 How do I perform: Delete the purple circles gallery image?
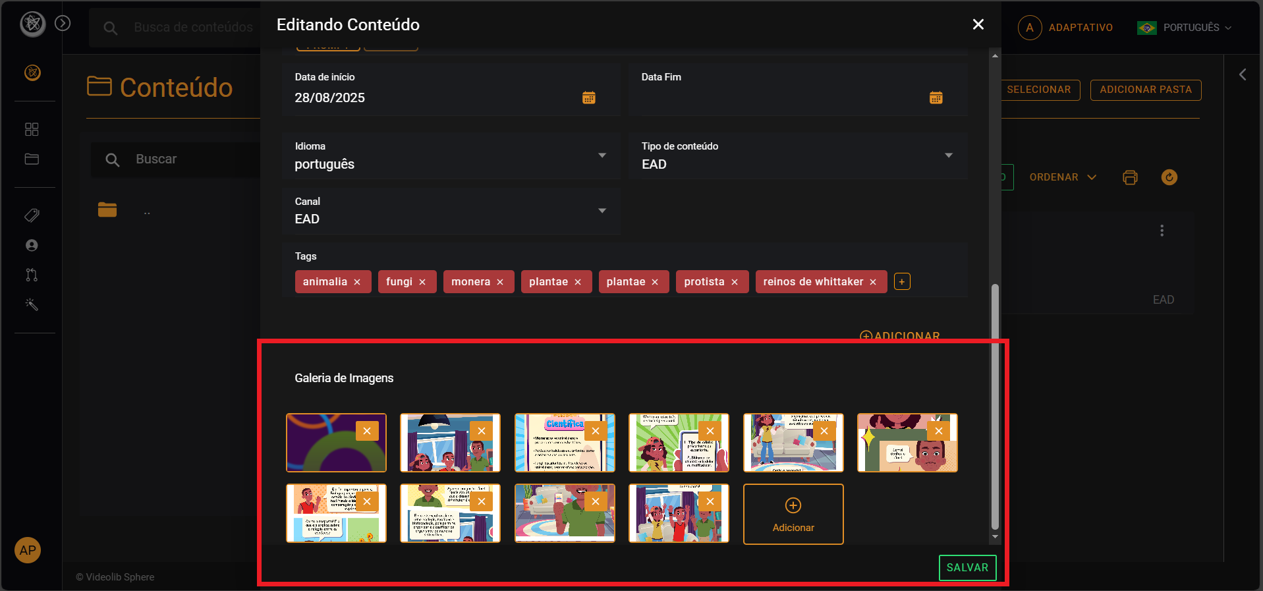(367, 431)
